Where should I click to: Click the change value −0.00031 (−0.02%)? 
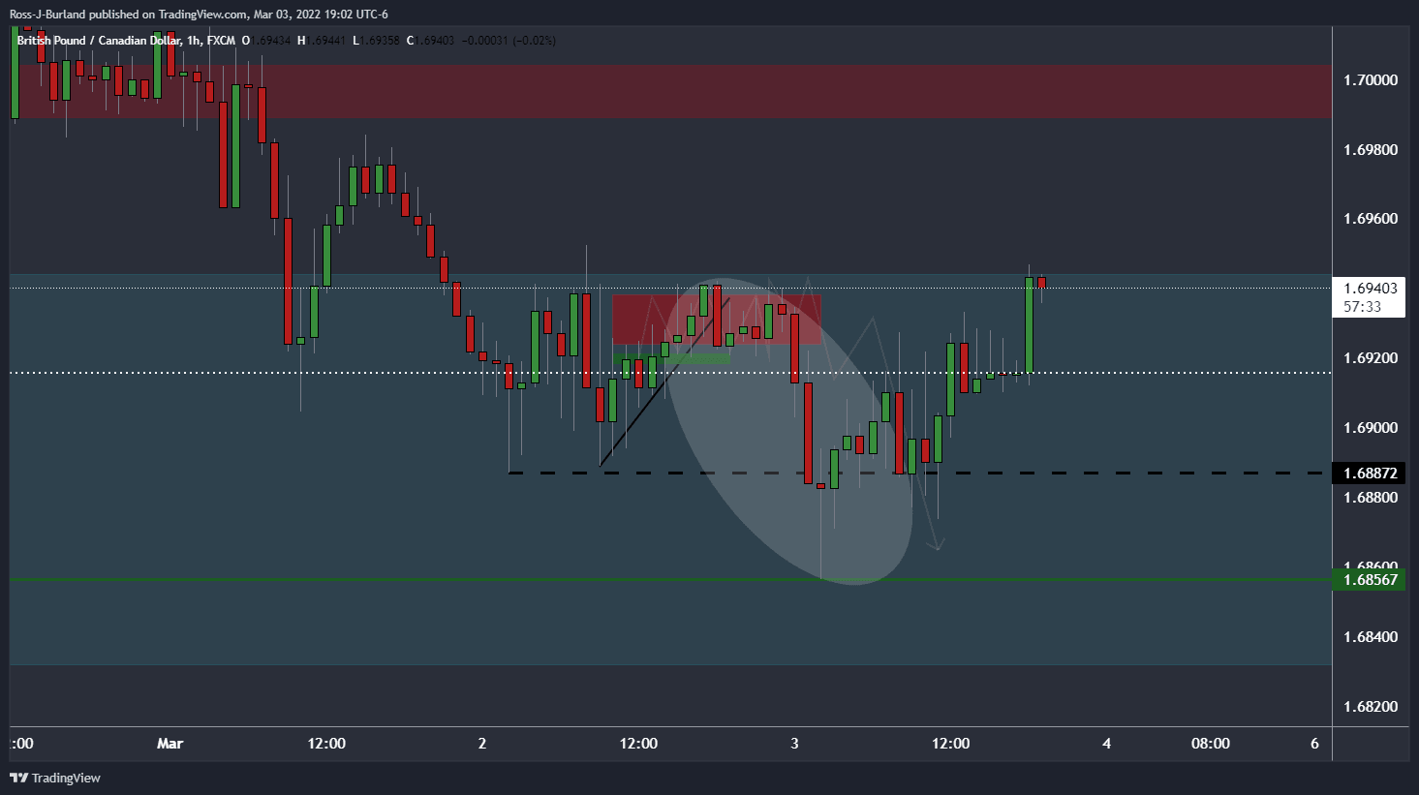click(x=509, y=41)
